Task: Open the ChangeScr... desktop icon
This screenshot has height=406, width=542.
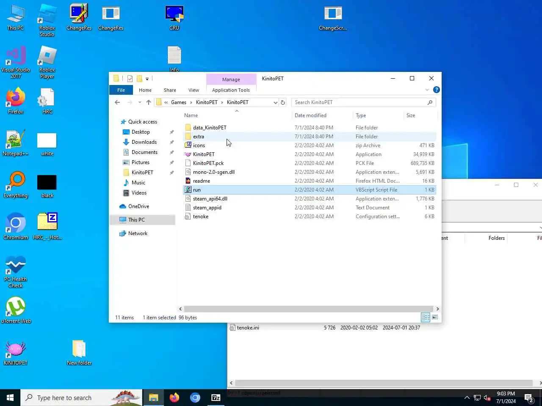Action: (333, 18)
